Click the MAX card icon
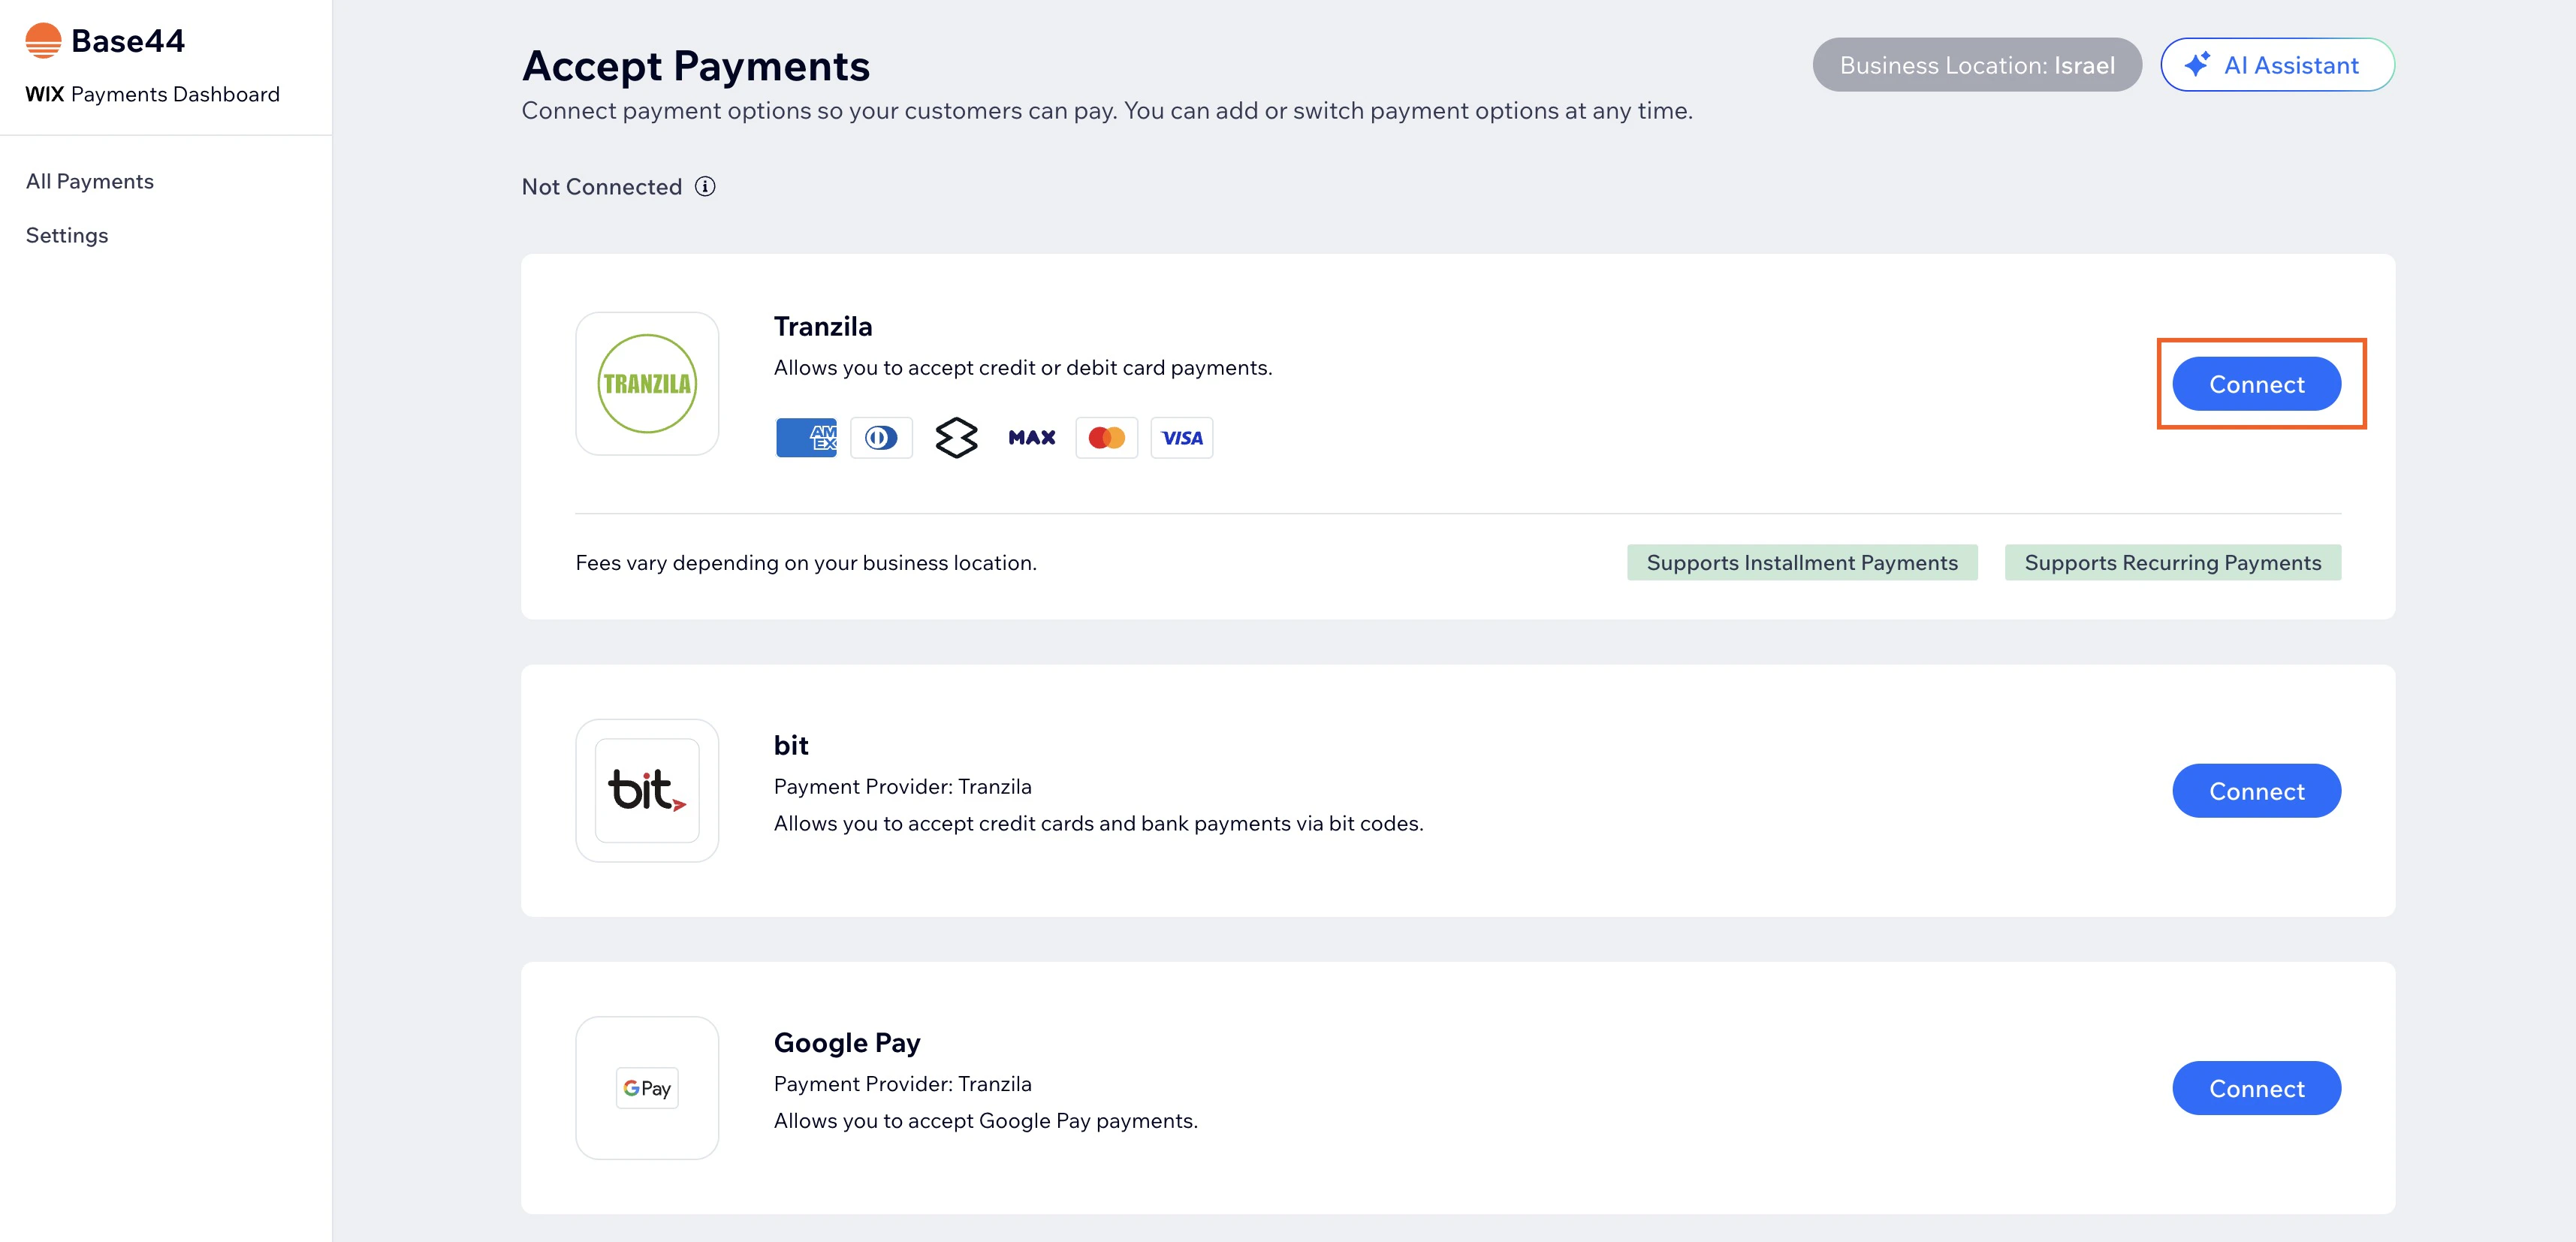Screen dimensions: 2576x1242 click(x=1031, y=438)
